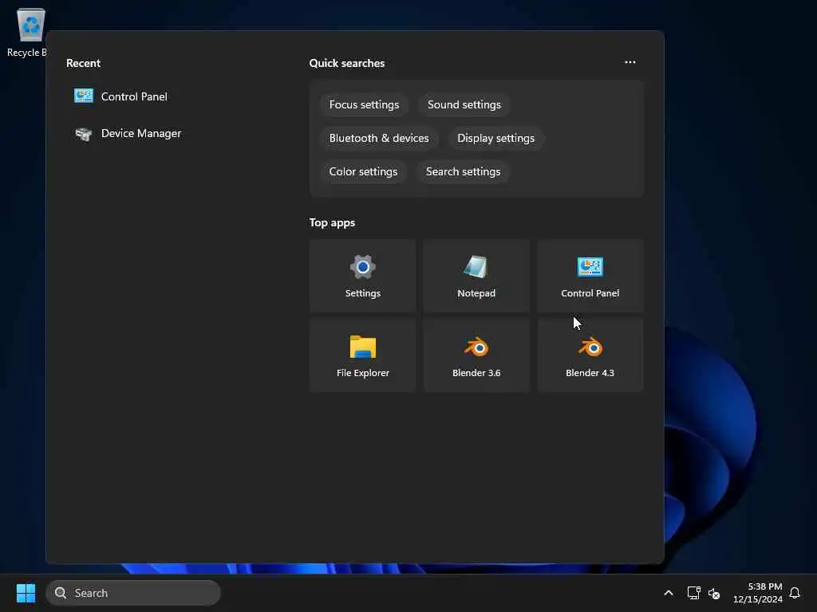Focus the taskbar Search box

(x=133, y=593)
